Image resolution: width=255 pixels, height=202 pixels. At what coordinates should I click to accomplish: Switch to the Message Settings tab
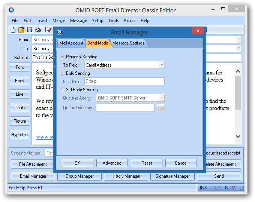[128, 43]
